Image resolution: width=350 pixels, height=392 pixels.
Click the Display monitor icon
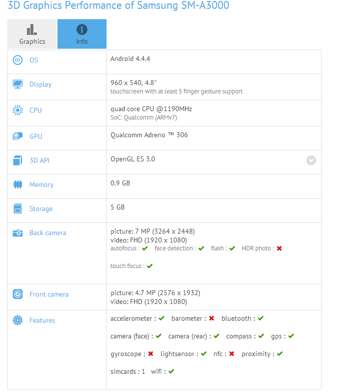click(x=18, y=84)
